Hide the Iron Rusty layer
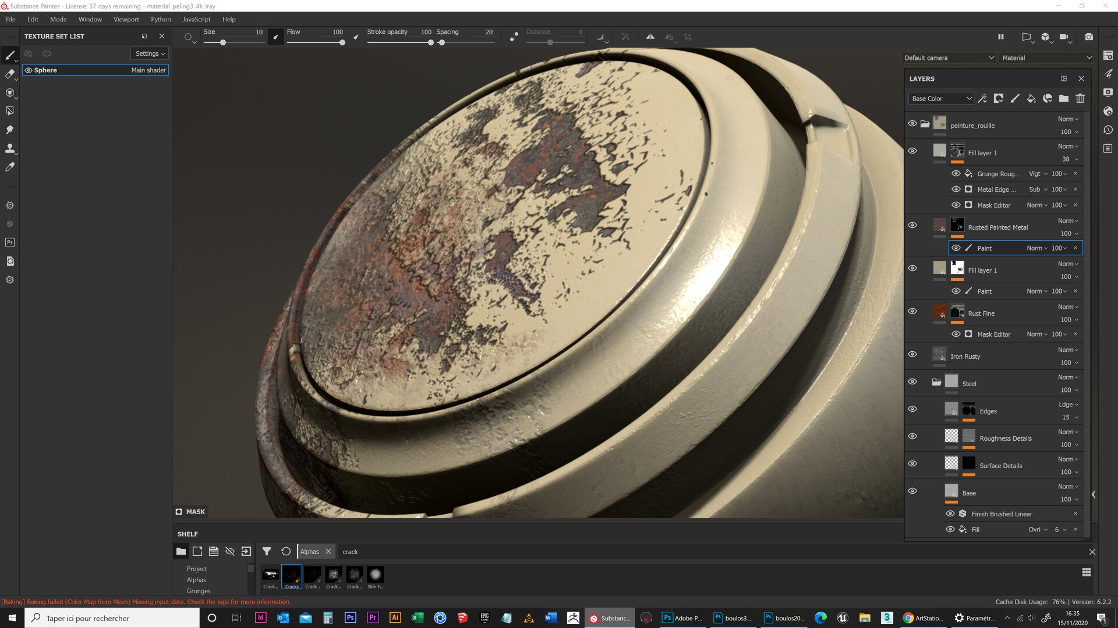Screen dimensions: 1118x628 pos(912,354)
